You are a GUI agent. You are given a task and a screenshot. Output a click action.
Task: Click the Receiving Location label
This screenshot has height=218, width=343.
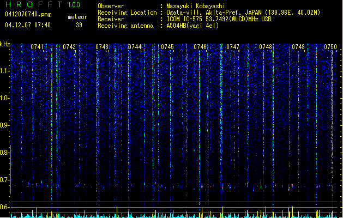[127, 13]
